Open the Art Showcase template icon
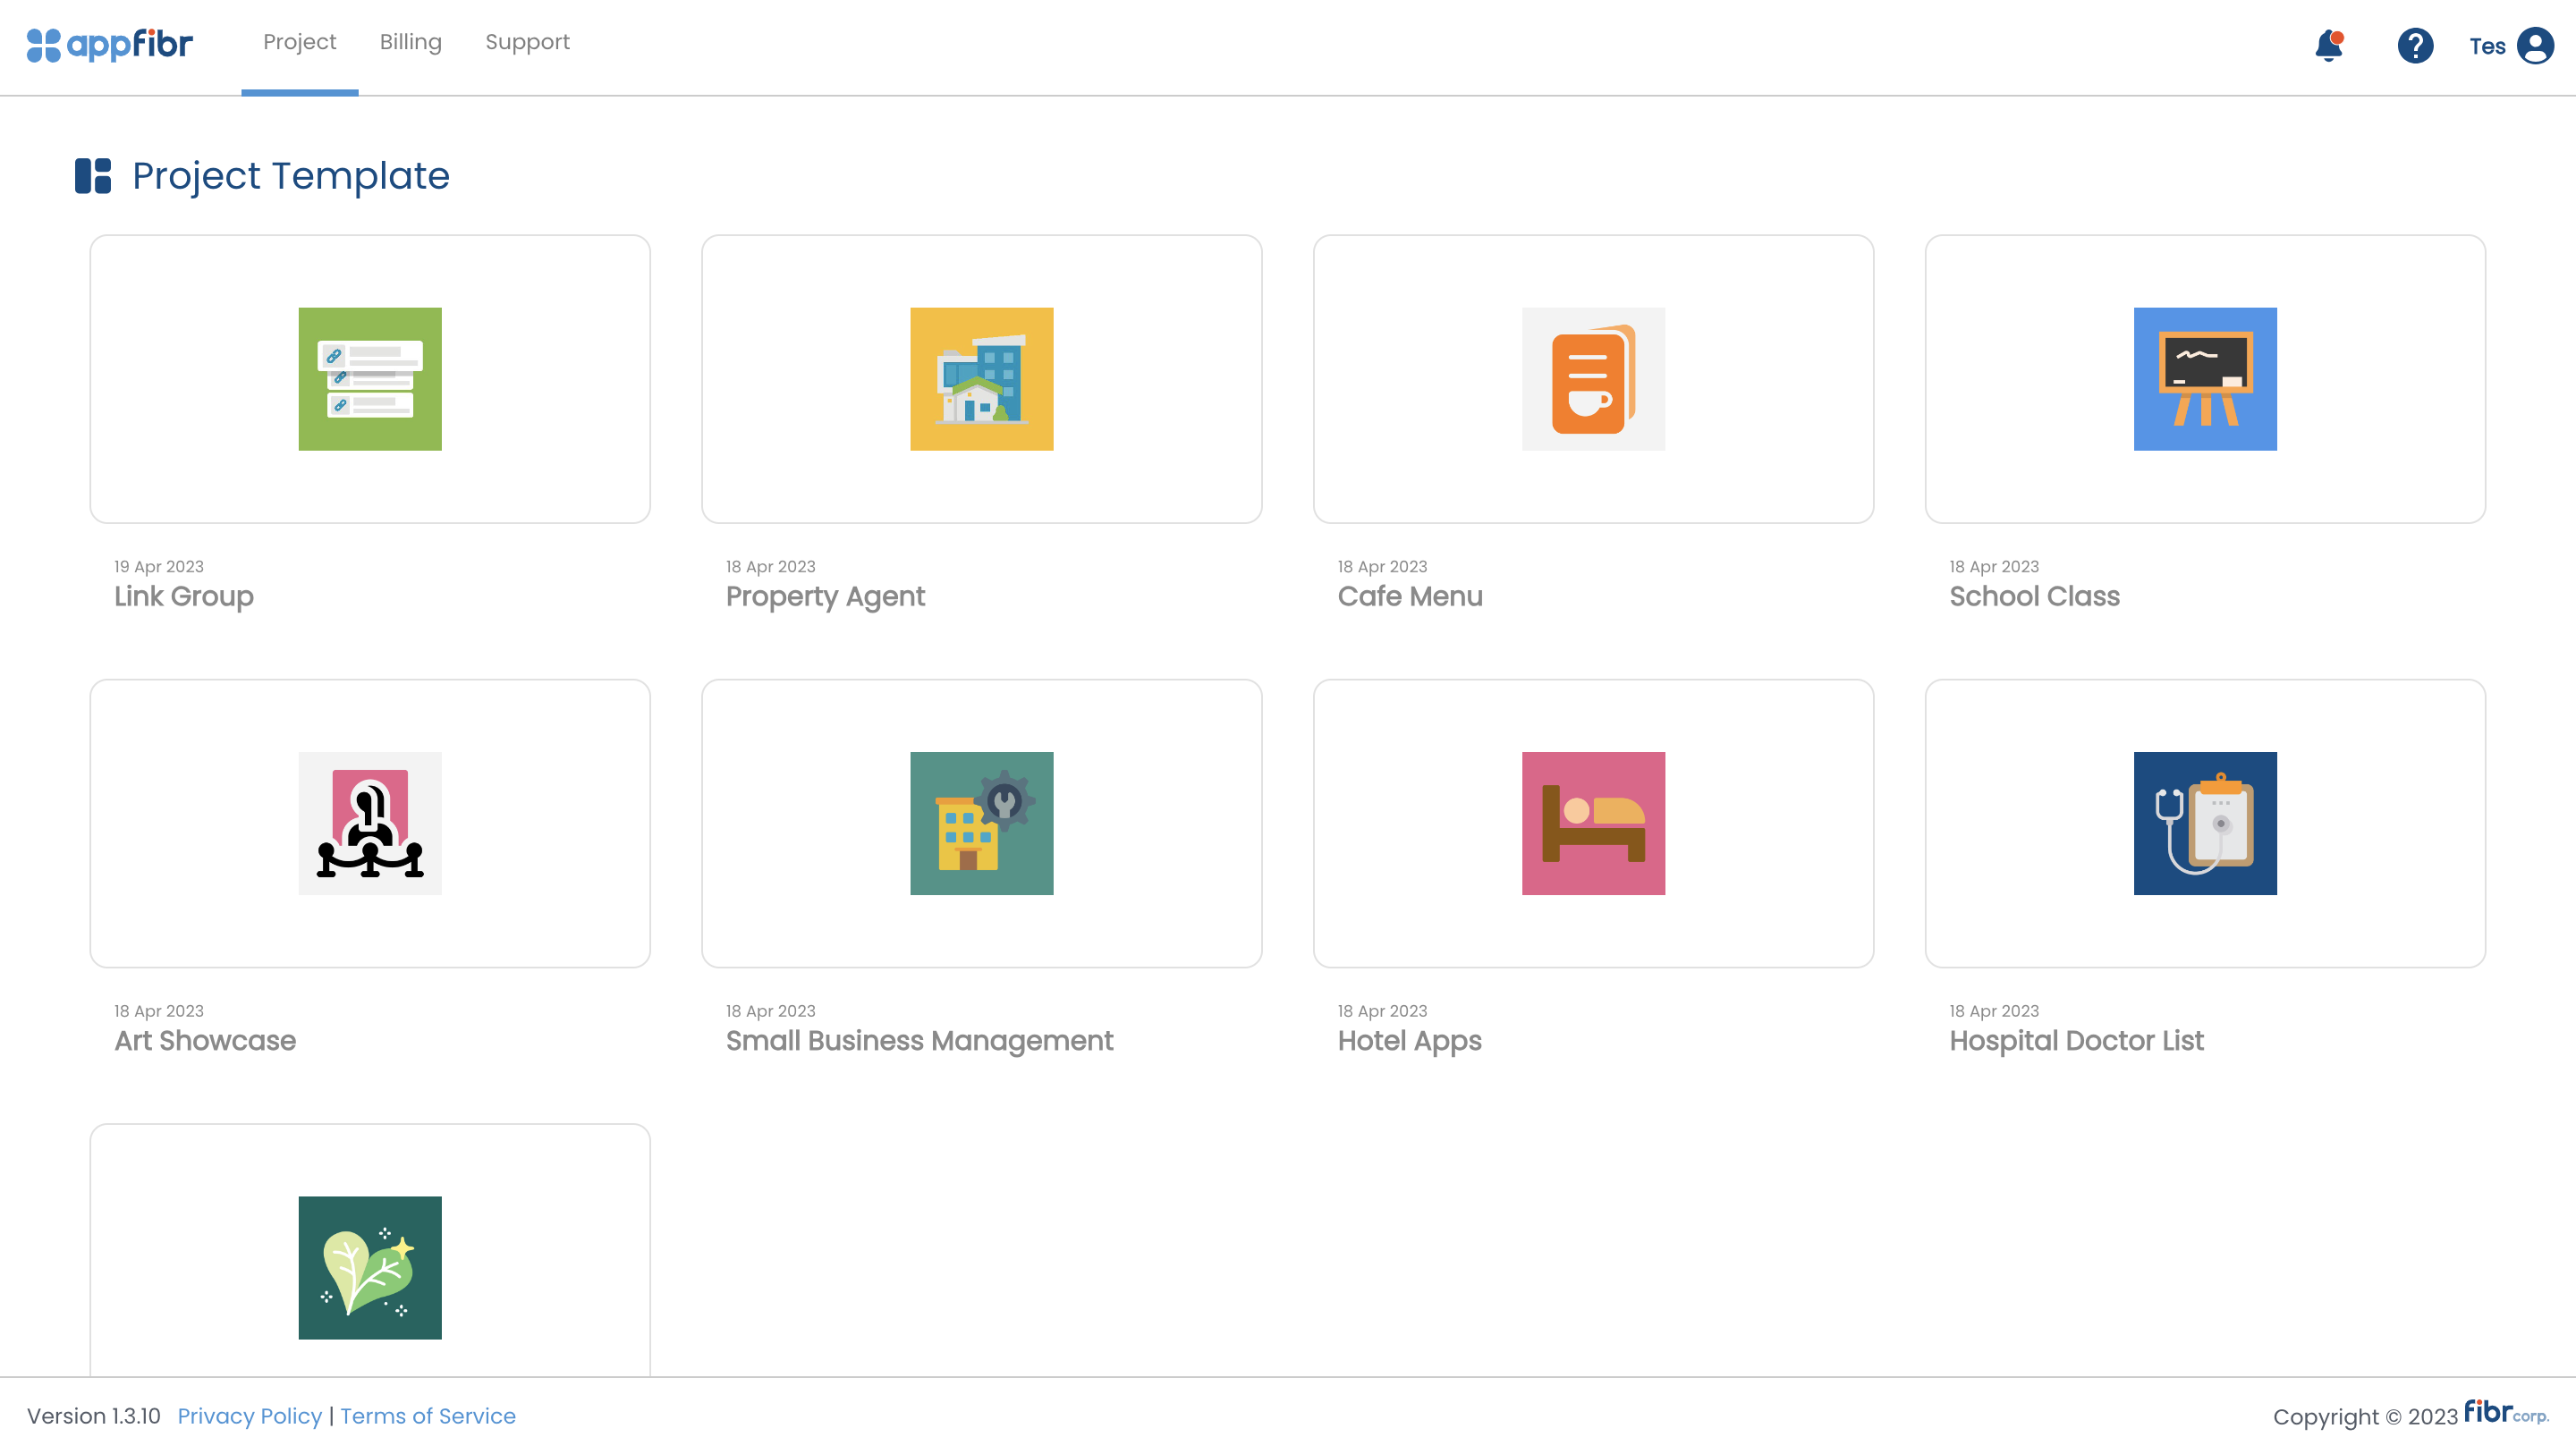The image size is (2576, 1454). coord(370,823)
